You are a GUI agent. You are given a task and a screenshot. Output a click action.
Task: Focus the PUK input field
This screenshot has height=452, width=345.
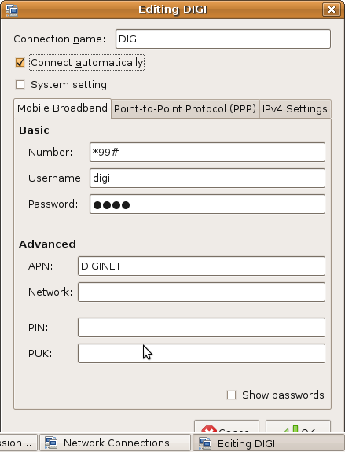(201, 354)
